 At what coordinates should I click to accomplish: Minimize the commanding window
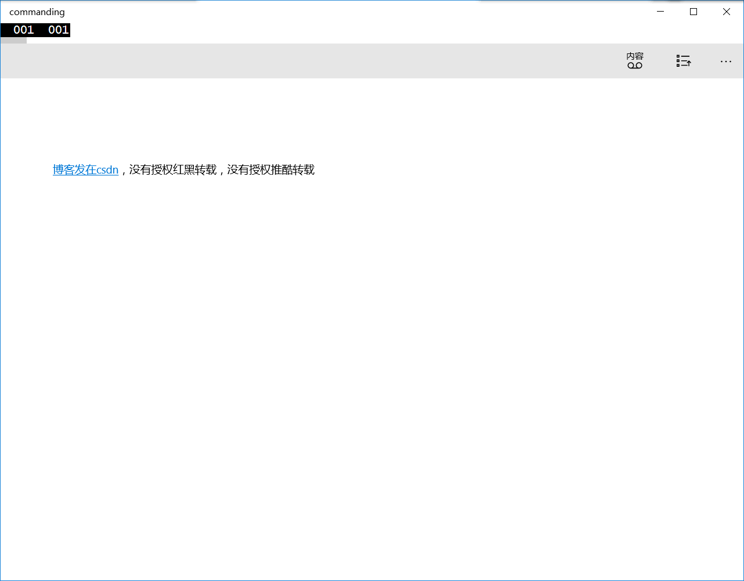[x=660, y=12]
